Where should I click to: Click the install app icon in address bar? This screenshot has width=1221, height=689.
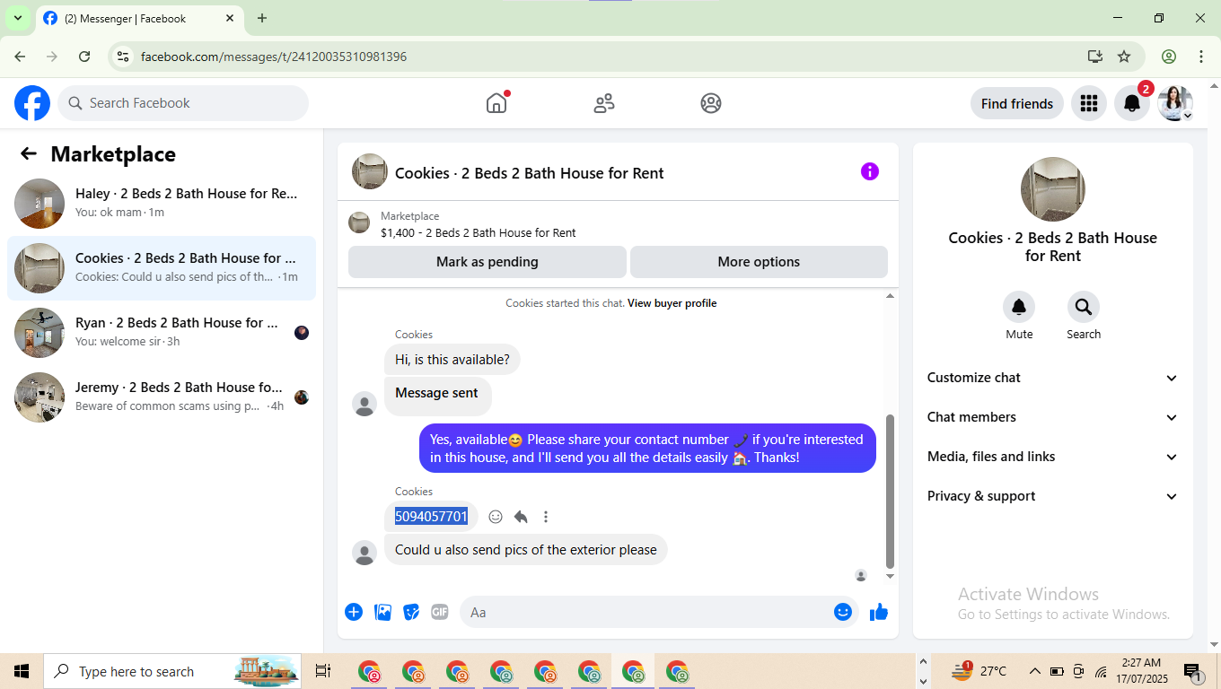1094,57
